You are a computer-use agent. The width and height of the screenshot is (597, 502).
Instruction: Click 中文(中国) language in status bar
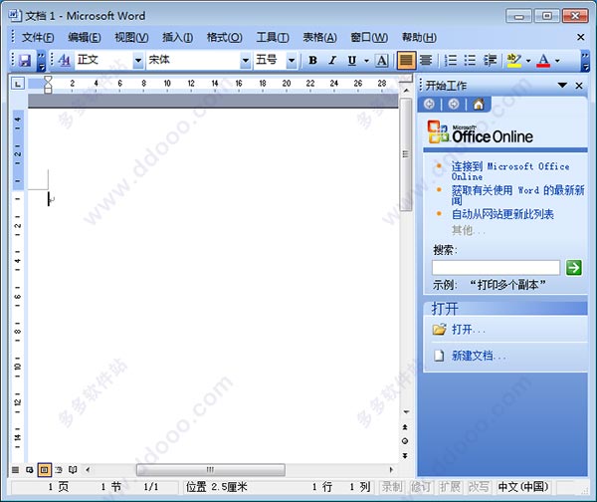[523, 487]
